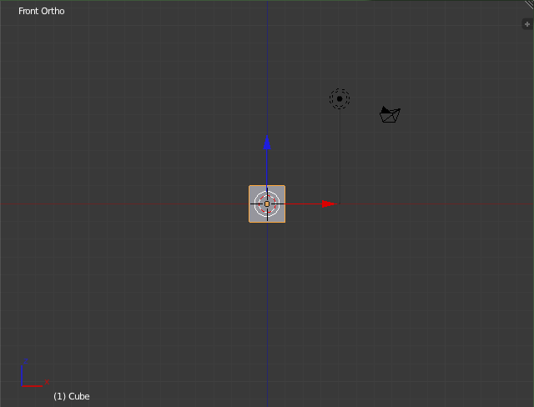Expand the properties region with the plus icon

[x=526, y=24]
